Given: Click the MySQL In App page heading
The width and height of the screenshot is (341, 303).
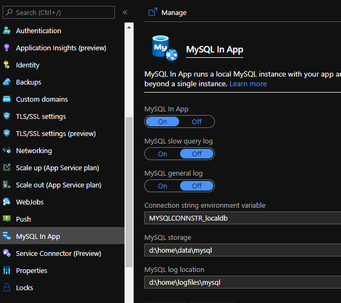Looking at the screenshot, I should click(214, 49).
